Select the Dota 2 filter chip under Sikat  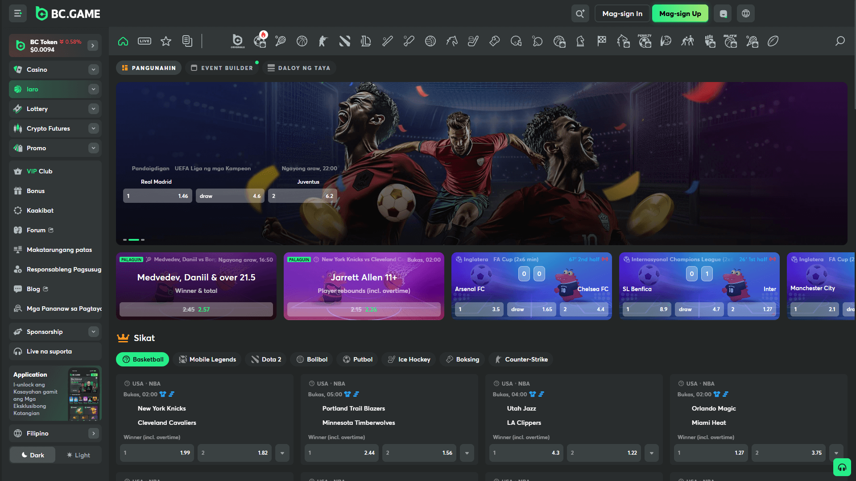coord(266,359)
